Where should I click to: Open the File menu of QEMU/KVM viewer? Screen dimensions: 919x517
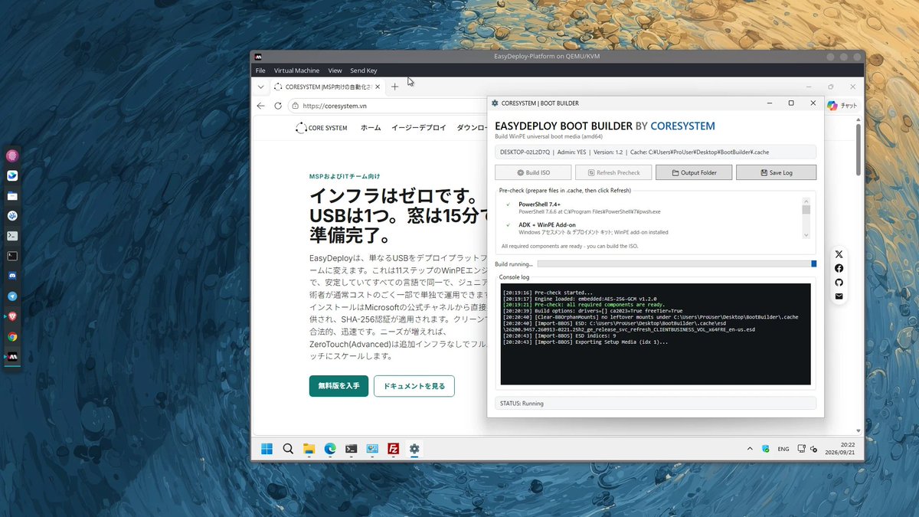(260, 70)
